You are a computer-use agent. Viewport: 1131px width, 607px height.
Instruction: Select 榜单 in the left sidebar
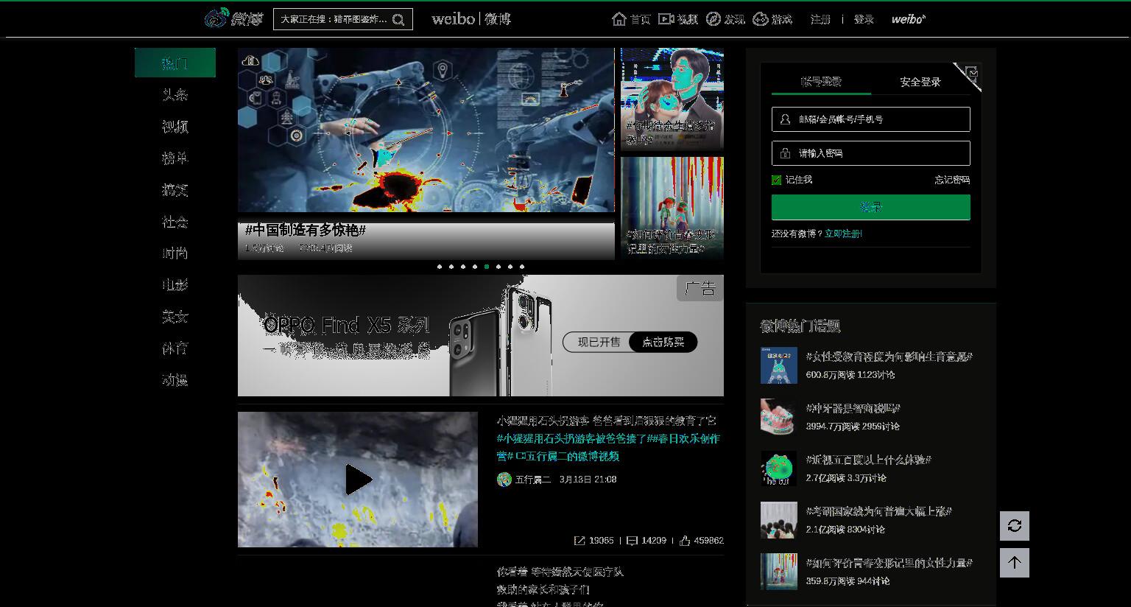coord(175,158)
